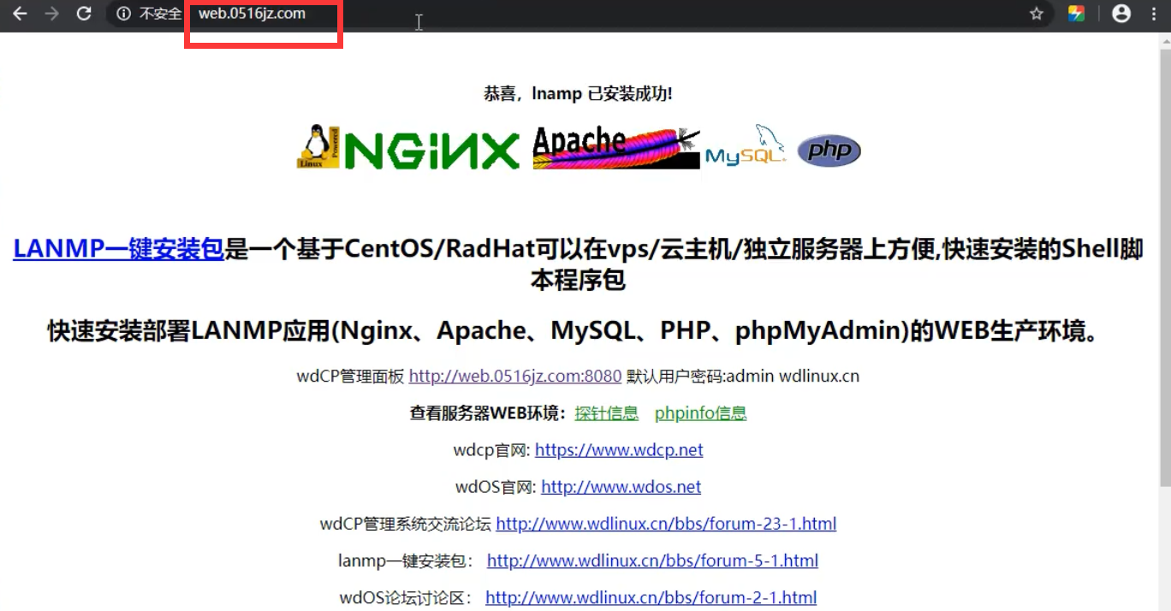
Task: Click the Nginx logo image
Action: coord(409,149)
